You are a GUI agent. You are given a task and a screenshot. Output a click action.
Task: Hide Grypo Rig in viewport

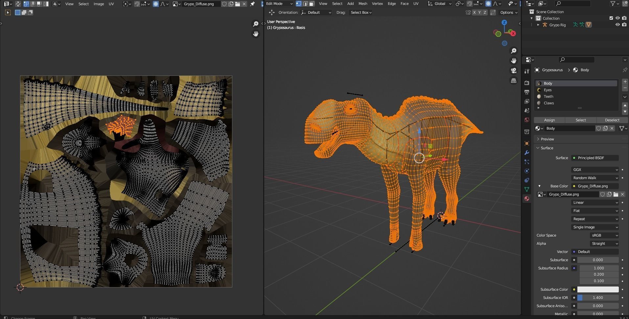pyautogui.click(x=617, y=25)
